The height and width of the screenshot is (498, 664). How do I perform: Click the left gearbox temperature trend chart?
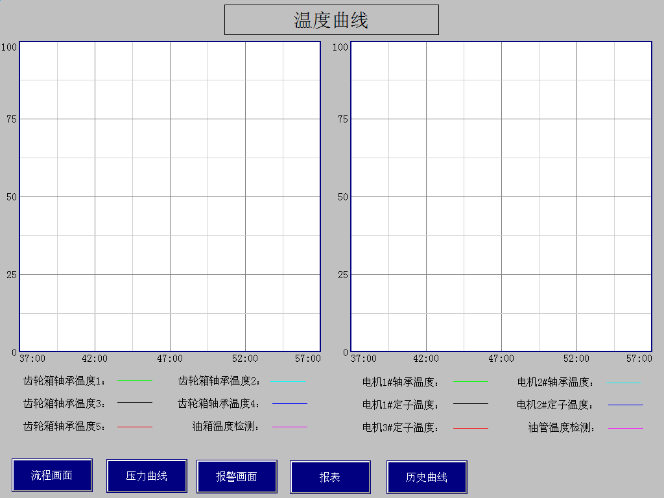tap(170, 196)
